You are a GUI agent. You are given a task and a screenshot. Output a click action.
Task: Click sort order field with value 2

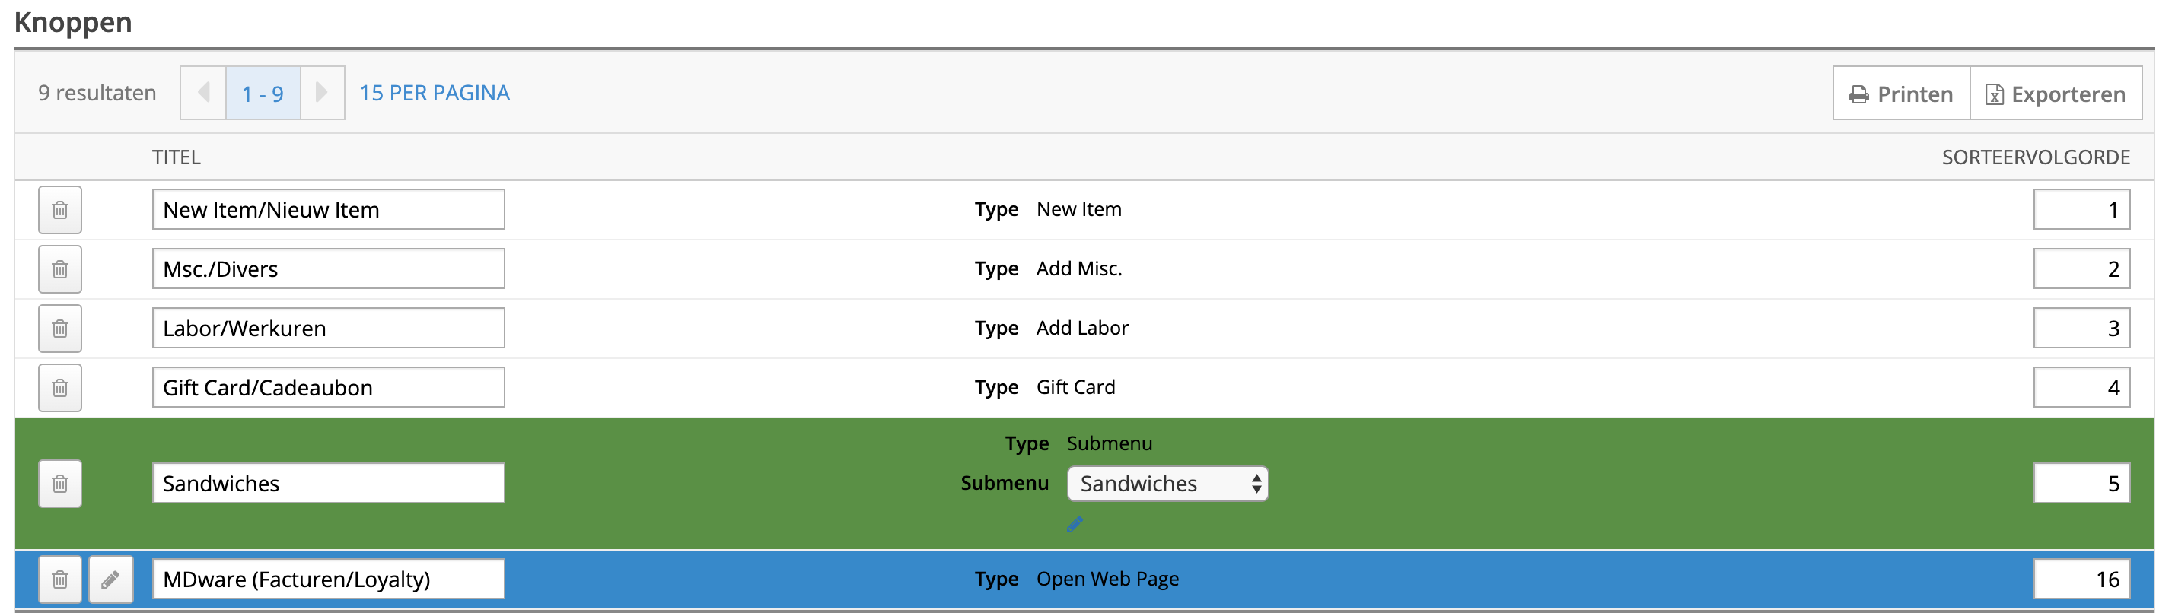(2081, 268)
